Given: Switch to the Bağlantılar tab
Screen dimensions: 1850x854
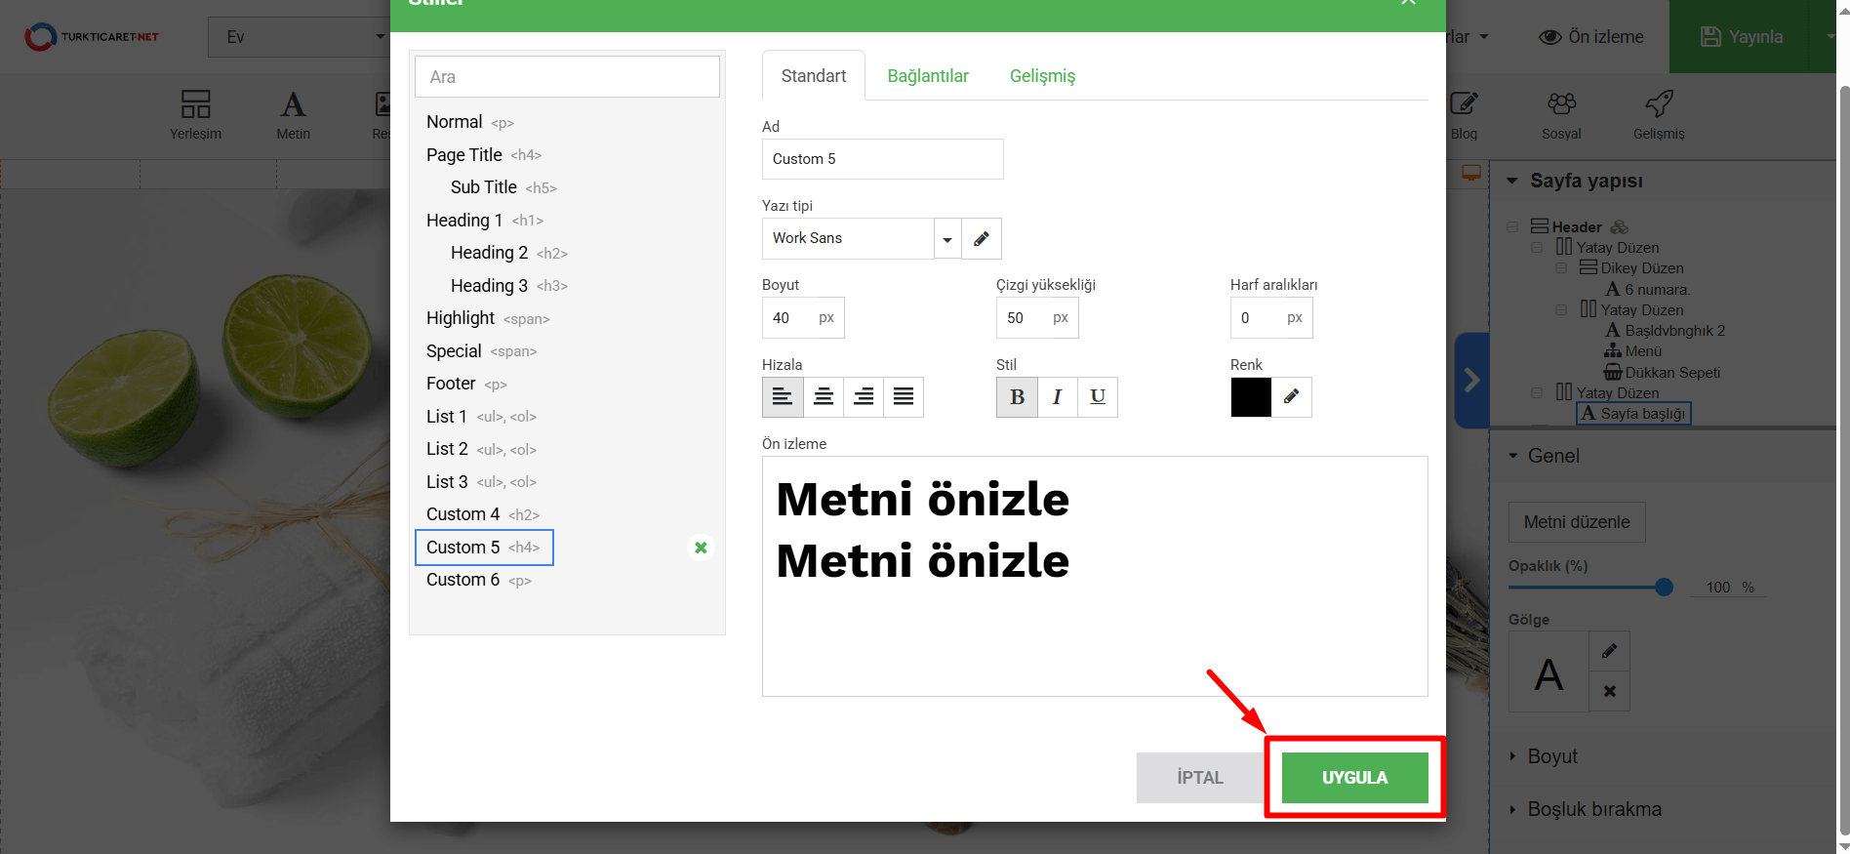Looking at the screenshot, I should tap(927, 76).
